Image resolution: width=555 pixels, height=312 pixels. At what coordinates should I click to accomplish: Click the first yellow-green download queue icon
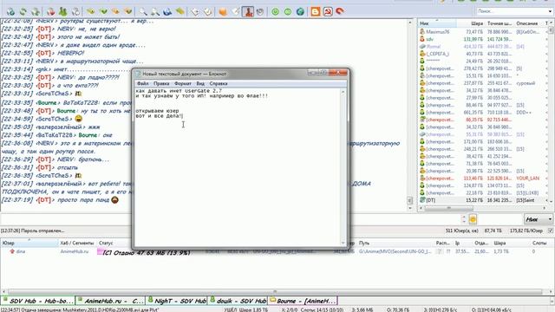tap(91, 11)
